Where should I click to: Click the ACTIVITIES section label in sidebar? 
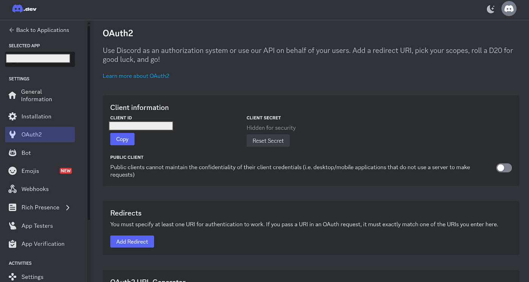[x=20, y=263]
